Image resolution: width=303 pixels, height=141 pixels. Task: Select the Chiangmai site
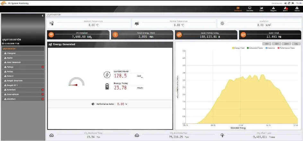point(23,53)
